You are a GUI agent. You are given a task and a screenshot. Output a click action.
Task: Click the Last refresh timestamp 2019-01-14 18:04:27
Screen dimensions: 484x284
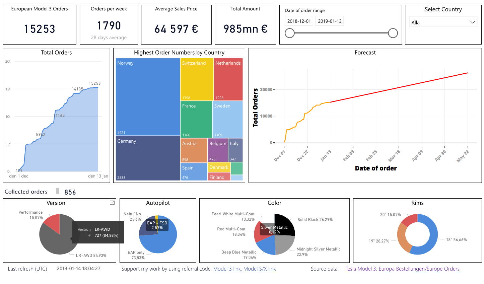pos(79,269)
